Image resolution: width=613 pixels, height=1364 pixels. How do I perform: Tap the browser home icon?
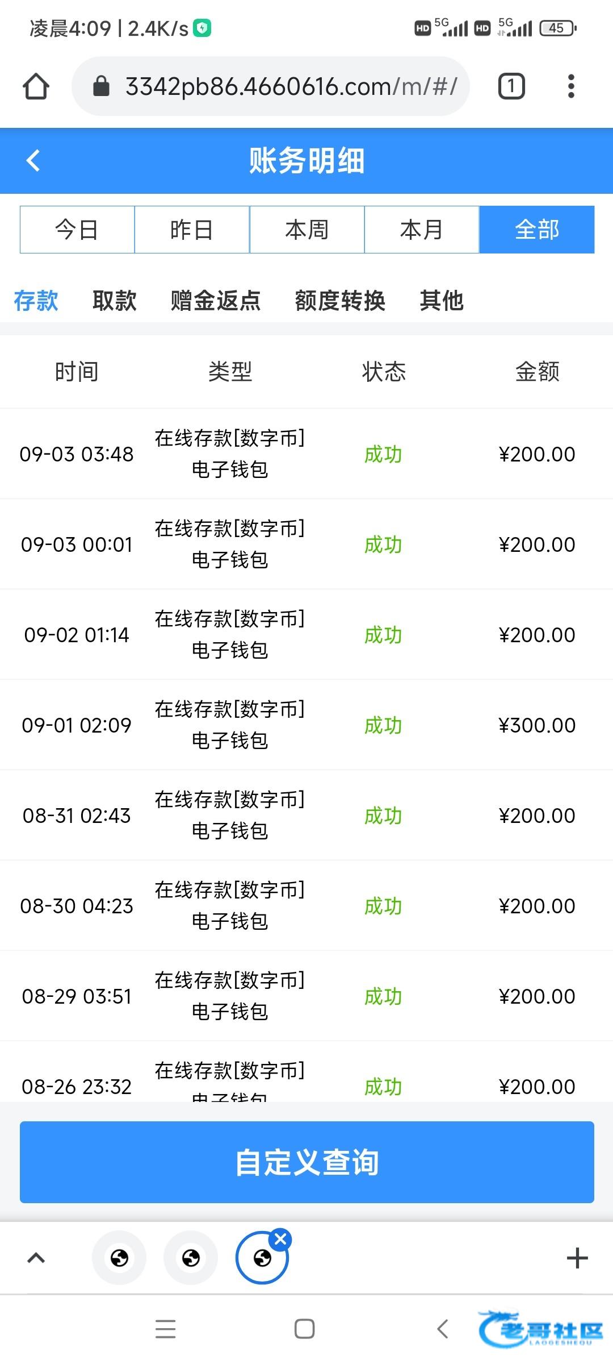(x=36, y=86)
